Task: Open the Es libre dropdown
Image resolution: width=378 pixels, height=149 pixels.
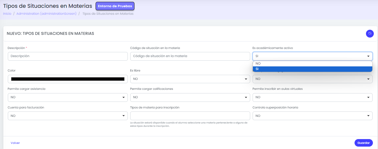Action: click(x=190, y=79)
